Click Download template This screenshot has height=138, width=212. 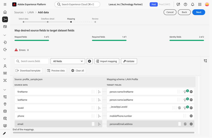point(28,71)
